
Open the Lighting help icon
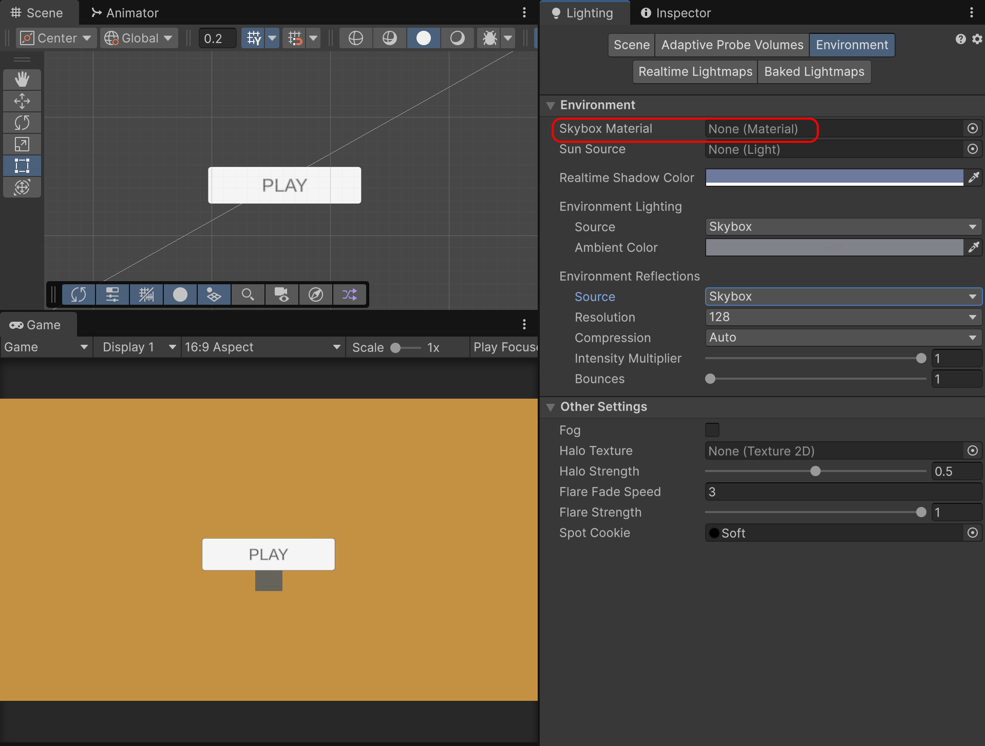coord(960,39)
